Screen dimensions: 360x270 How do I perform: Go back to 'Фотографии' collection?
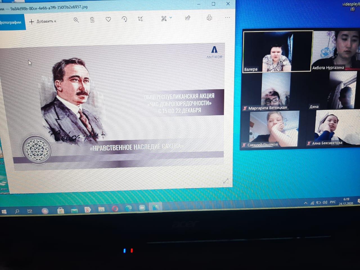(x=11, y=22)
